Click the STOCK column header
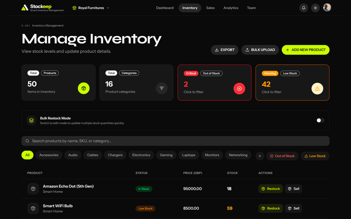 point(232,173)
